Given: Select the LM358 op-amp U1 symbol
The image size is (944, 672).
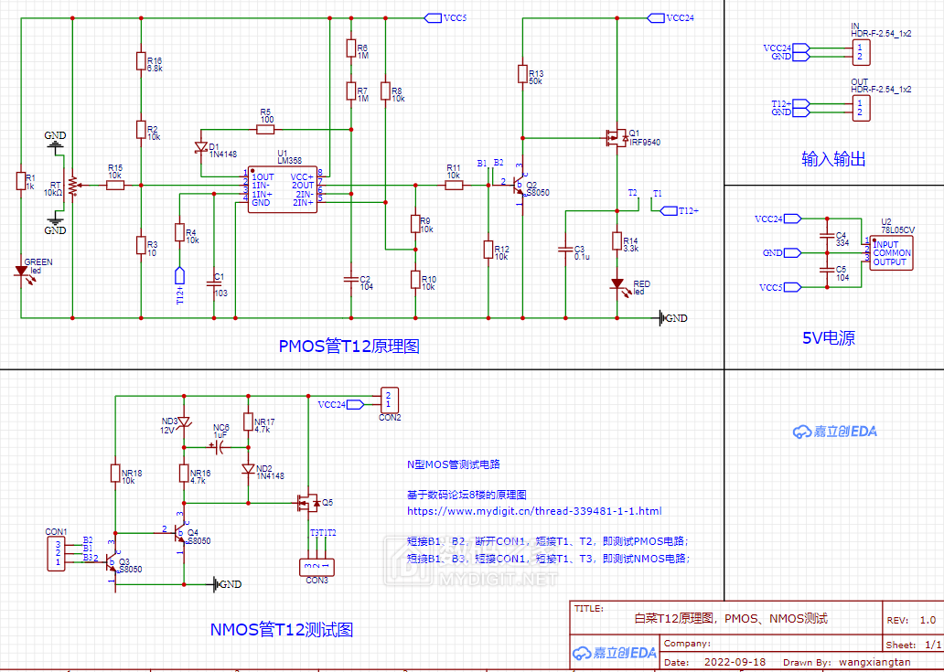Looking at the screenshot, I should click(x=283, y=189).
